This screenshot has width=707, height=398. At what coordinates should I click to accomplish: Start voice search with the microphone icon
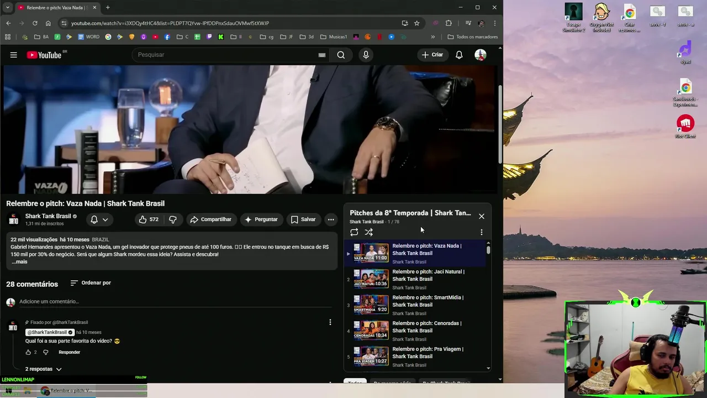click(366, 55)
